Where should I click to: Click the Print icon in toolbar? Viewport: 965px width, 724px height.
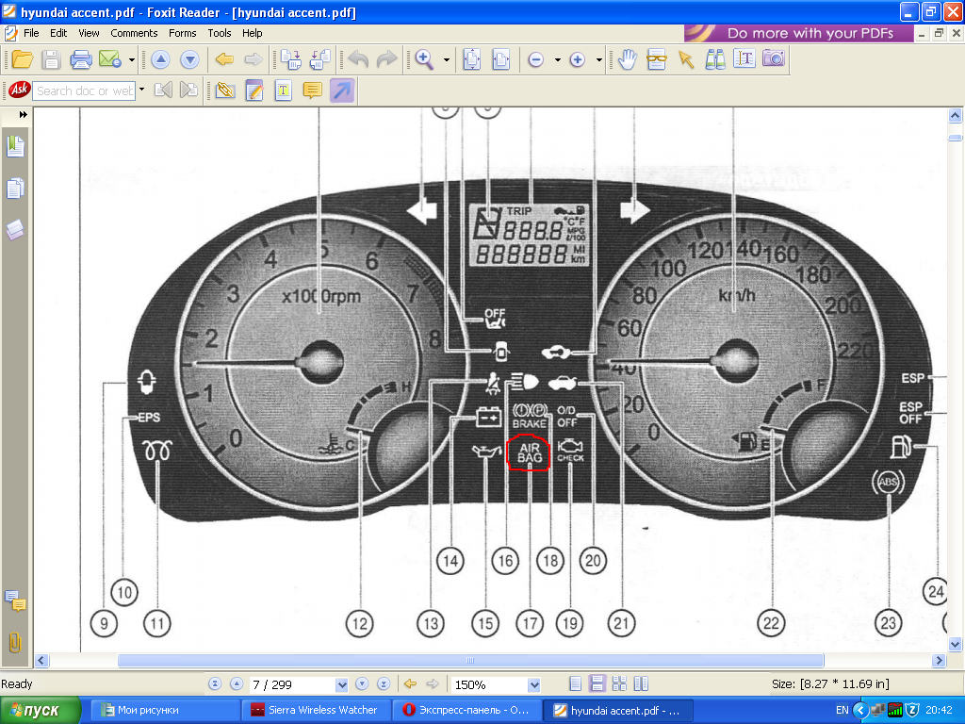click(x=81, y=59)
